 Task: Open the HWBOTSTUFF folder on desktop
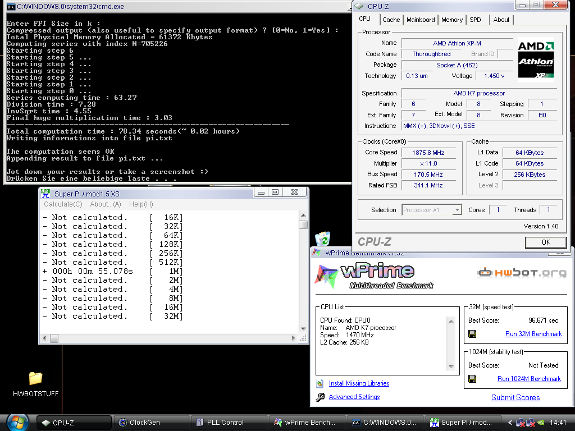35,383
